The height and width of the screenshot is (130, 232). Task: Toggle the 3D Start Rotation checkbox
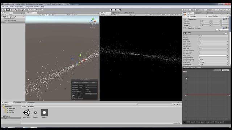click(x=200, y=50)
